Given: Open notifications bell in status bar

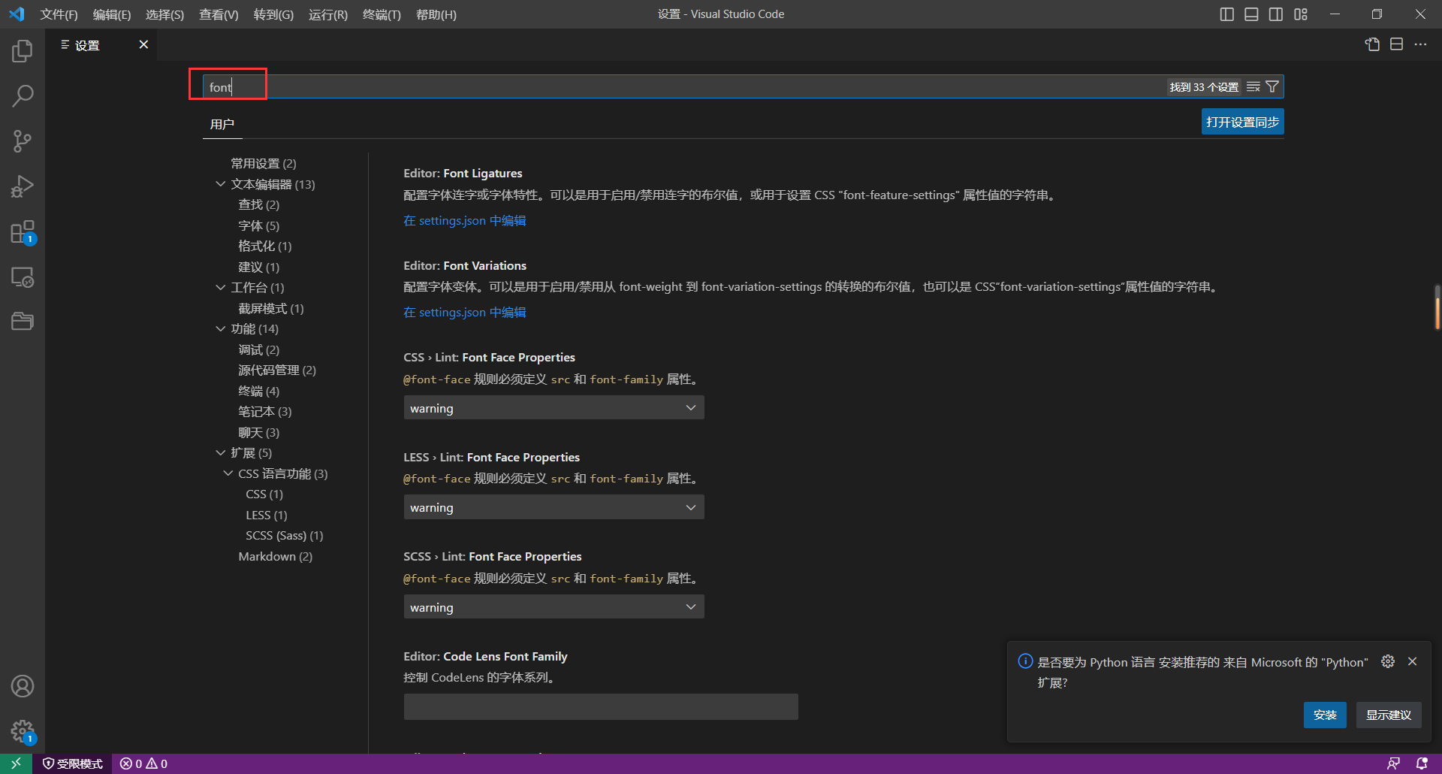Looking at the screenshot, I should tap(1422, 763).
